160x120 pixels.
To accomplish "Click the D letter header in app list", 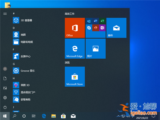I will [14, 28].
